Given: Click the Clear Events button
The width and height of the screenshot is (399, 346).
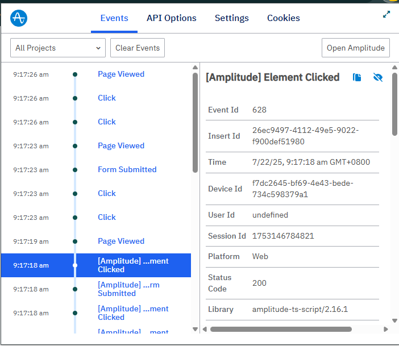Looking at the screenshot, I should [x=138, y=48].
